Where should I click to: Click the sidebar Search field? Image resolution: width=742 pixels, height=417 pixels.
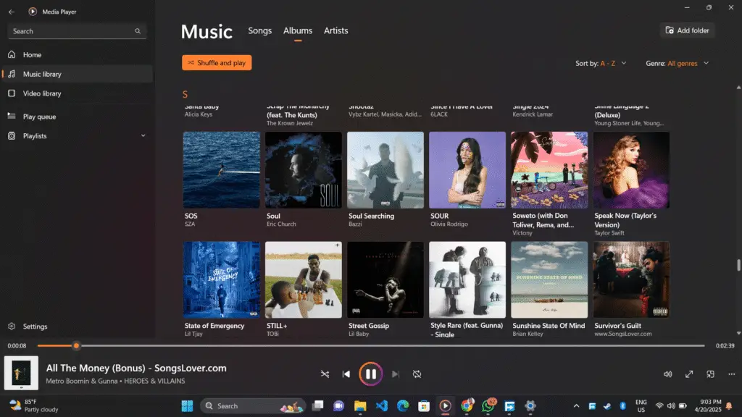77,31
